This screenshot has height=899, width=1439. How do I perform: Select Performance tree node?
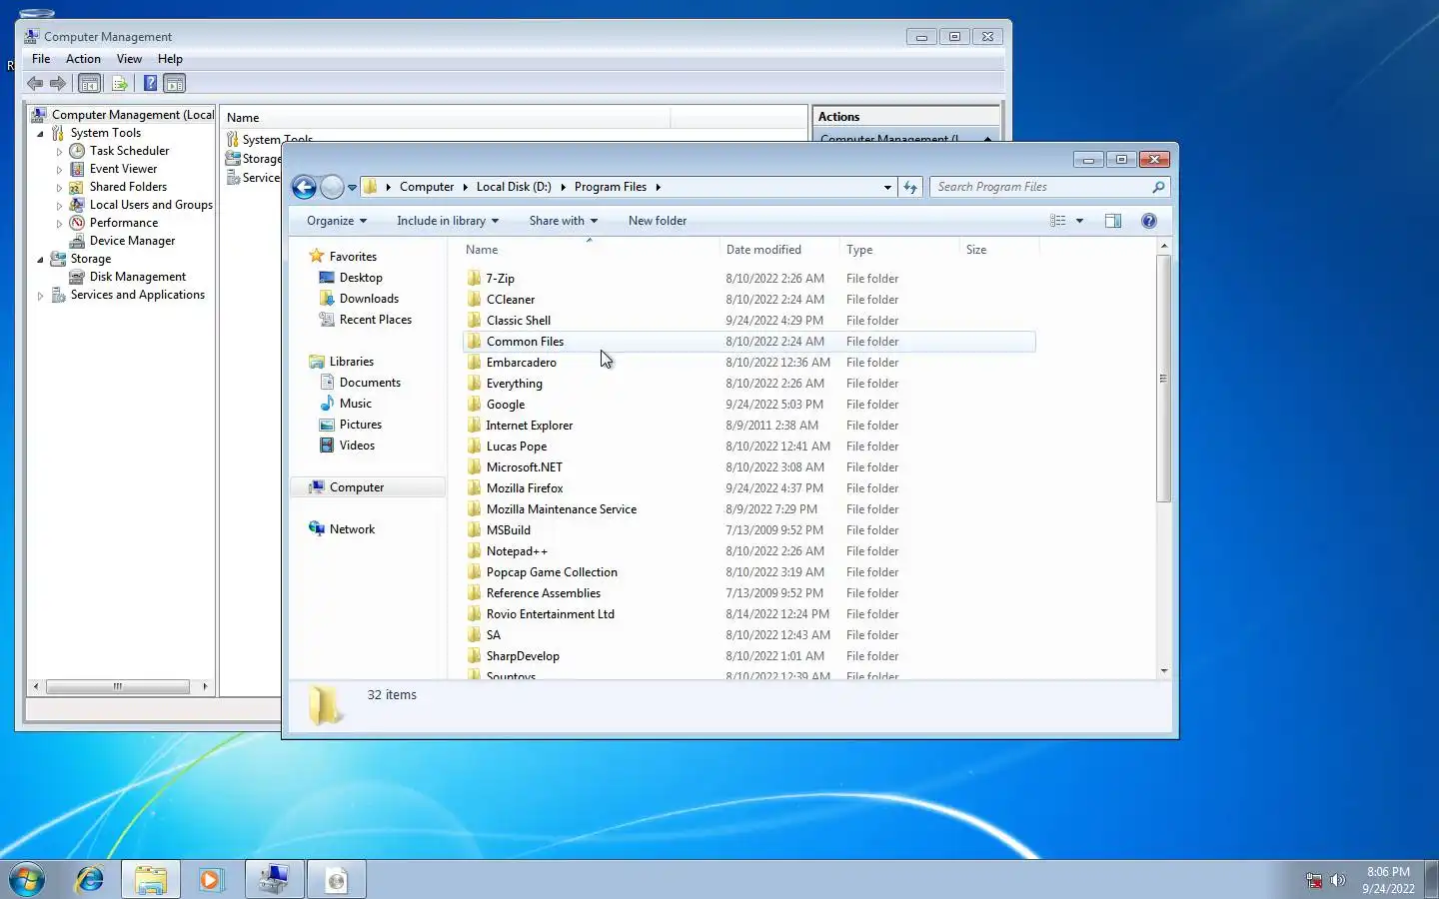(x=123, y=223)
